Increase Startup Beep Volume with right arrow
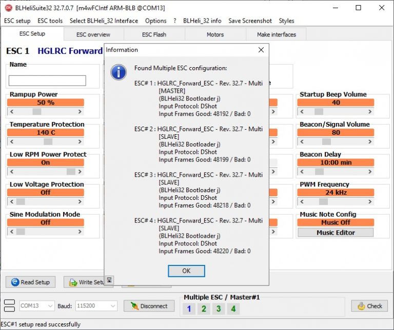This screenshot has height=330, width=394. click(x=370, y=111)
